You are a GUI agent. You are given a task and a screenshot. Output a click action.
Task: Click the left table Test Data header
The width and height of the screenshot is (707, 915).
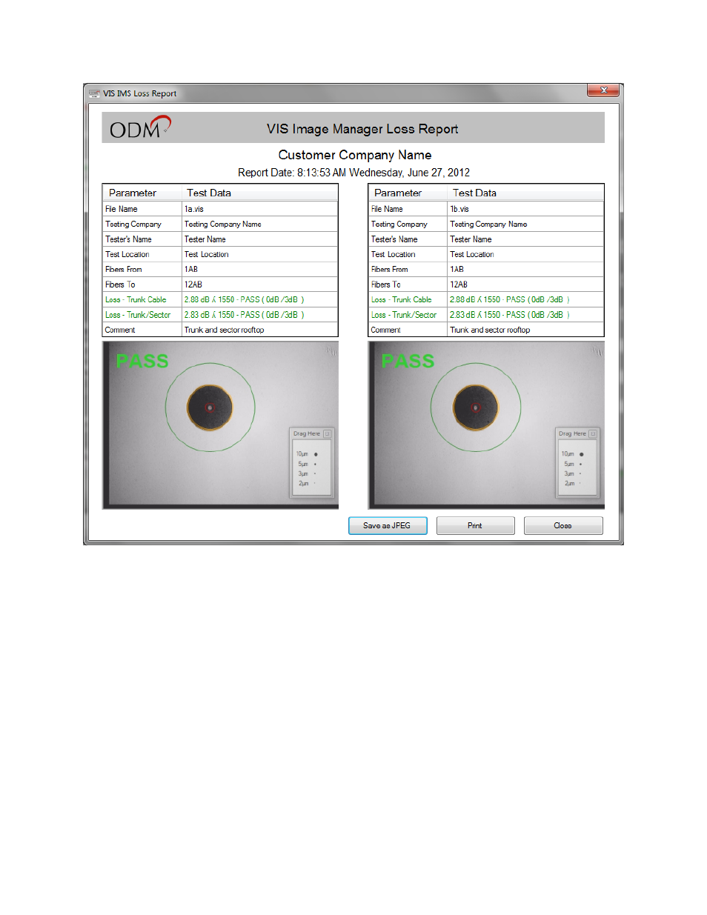coord(260,193)
